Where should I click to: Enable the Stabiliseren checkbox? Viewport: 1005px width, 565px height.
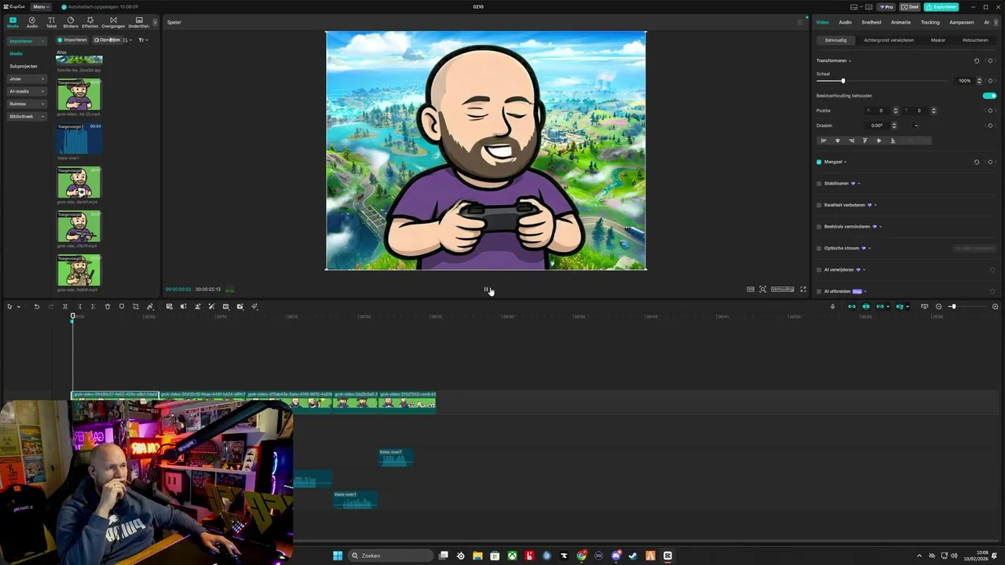[x=819, y=184]
